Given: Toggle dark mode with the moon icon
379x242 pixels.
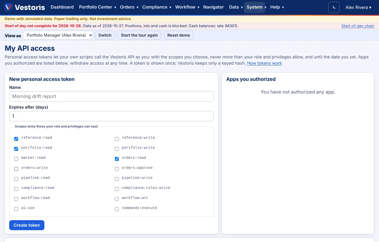Looking at the screenshot, I should pyautogui.click(x=334, y=7).
